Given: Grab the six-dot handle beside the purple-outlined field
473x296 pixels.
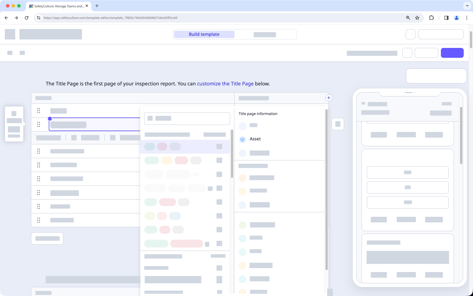Looking at the screenshot, I should pos(39,124).
